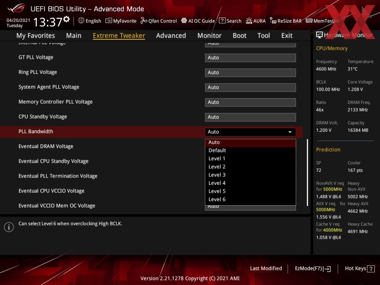Screen dimensions: 380x285
Task: Select Level 3 option
Action: tap(250, 175)
